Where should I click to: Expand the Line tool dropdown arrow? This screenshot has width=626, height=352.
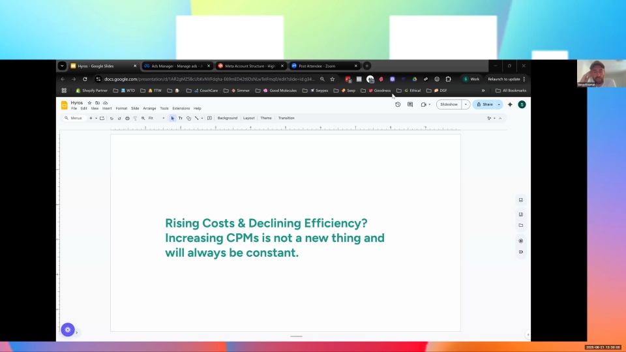(202, 118)
